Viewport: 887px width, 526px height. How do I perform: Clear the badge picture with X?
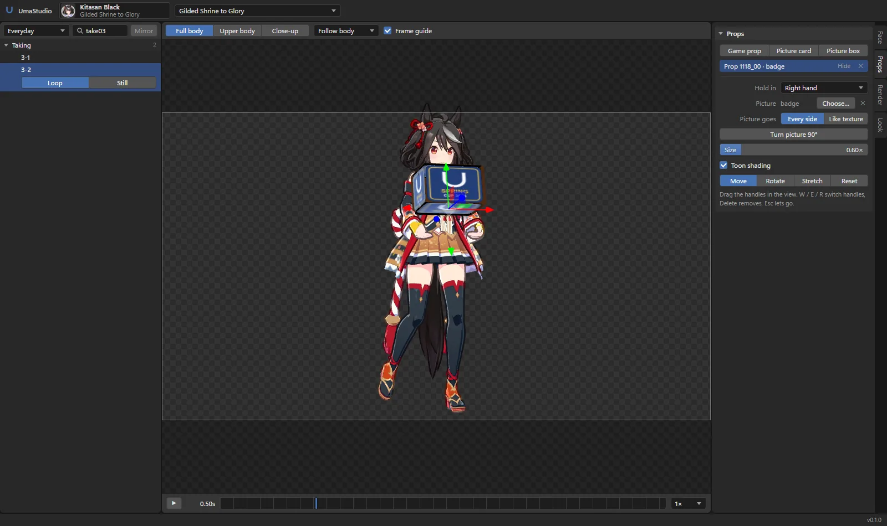(x=863, y=104)
